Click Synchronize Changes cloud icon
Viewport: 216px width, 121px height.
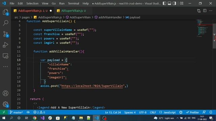coord(28,112)
